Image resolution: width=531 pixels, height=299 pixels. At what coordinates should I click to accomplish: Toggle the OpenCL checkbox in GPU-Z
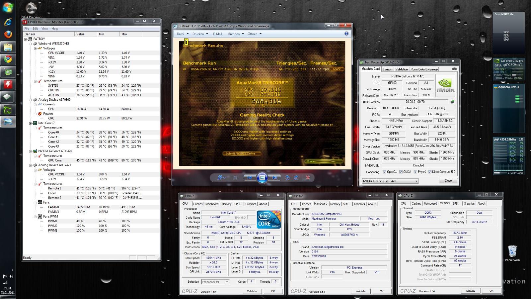click(385, 172)
